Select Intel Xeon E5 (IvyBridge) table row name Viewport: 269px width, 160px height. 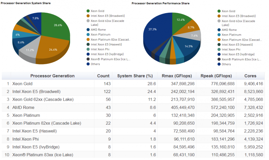[x=36, y=147]
